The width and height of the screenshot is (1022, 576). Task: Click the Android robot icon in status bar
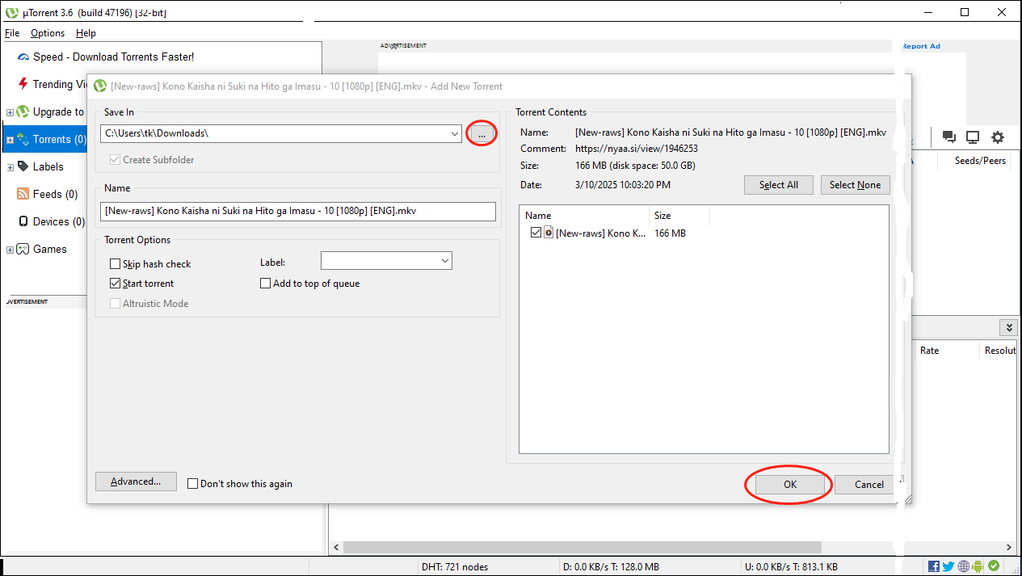click(978, 566)
